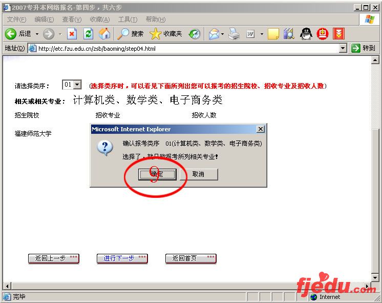Expand the address bar URL dropdown

click(343, 48)
